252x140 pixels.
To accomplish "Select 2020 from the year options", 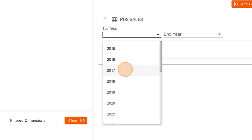I will pyautogui.click(x=111, y=103).
